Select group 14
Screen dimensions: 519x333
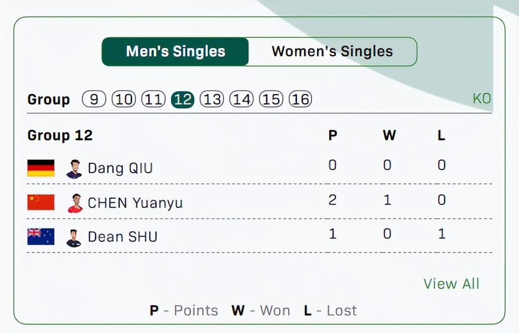point(242,99)
